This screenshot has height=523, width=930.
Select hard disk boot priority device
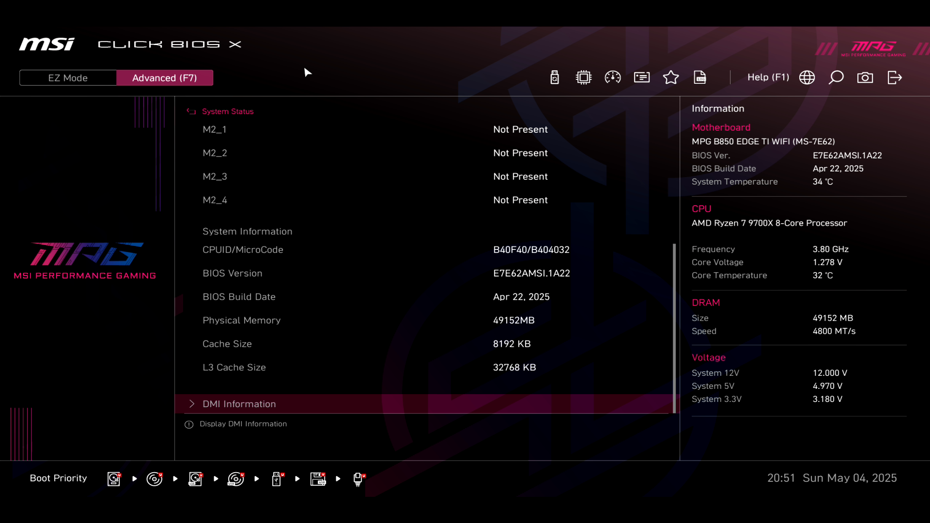(x=114, y=479)
